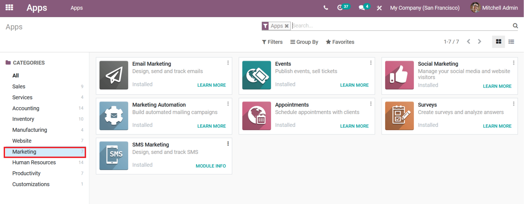Viewport: 524px width, 204px height.
Task: Switch to list view
Action: click(511, 42)
